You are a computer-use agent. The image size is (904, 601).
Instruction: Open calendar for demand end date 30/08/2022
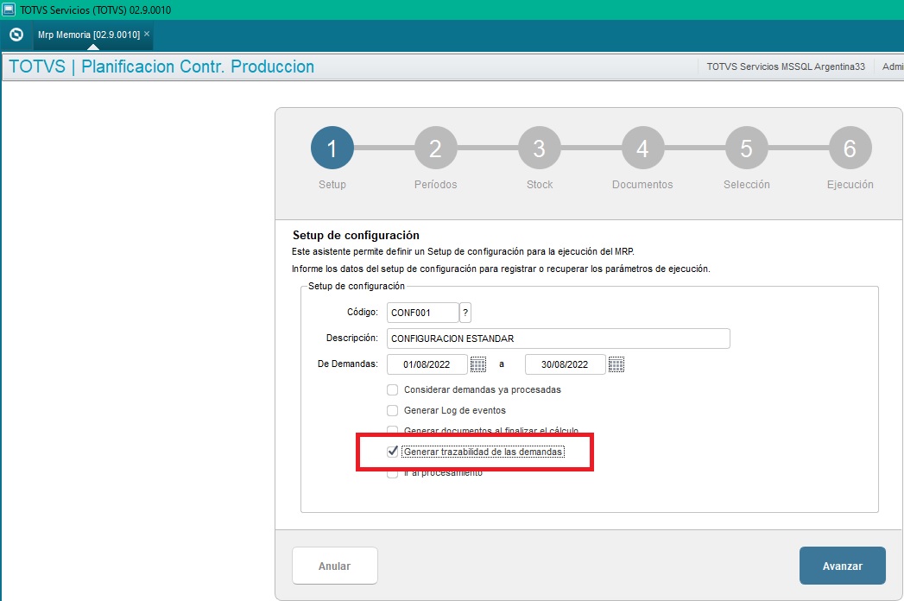coord(616,364)
